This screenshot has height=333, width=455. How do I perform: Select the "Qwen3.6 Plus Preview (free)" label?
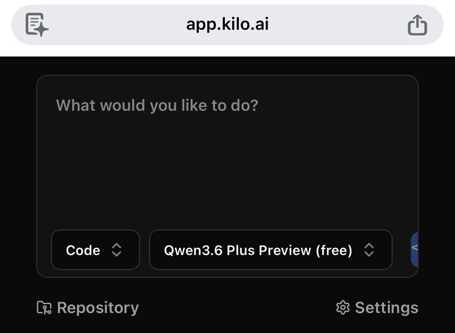[258, 251]
